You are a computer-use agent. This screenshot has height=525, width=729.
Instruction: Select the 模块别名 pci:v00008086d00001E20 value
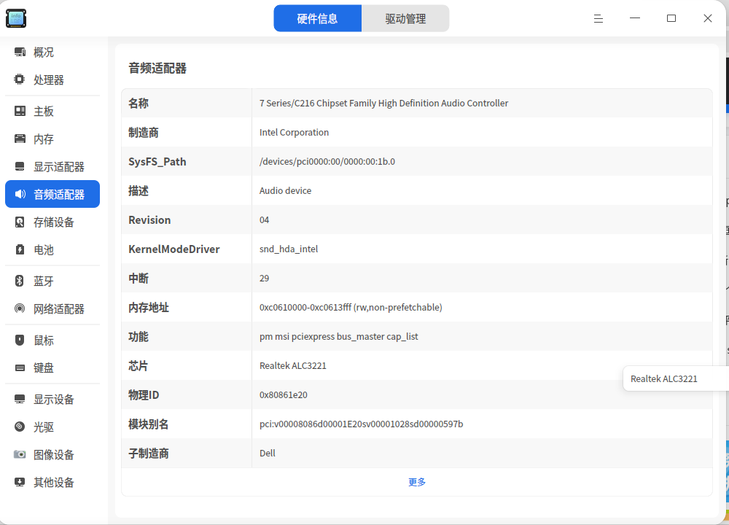pos(362,424)
